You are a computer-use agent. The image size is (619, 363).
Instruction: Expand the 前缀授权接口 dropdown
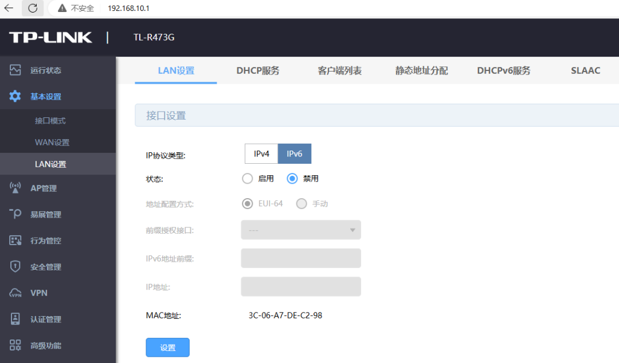[x=301, y=230]
